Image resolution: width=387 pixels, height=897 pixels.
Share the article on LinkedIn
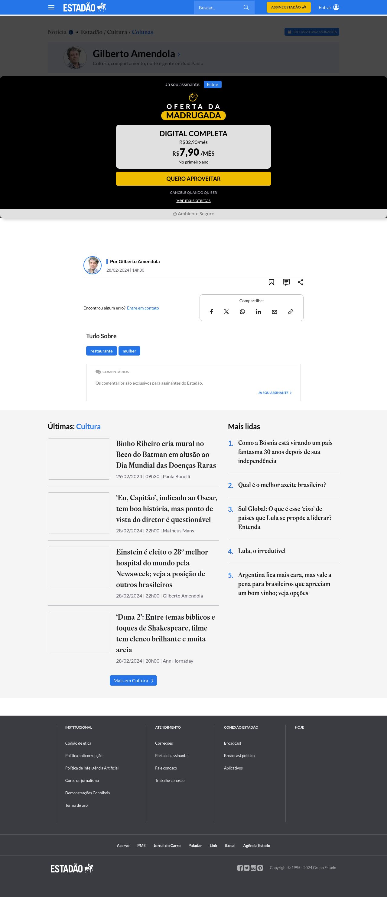[x=258, y=312]
